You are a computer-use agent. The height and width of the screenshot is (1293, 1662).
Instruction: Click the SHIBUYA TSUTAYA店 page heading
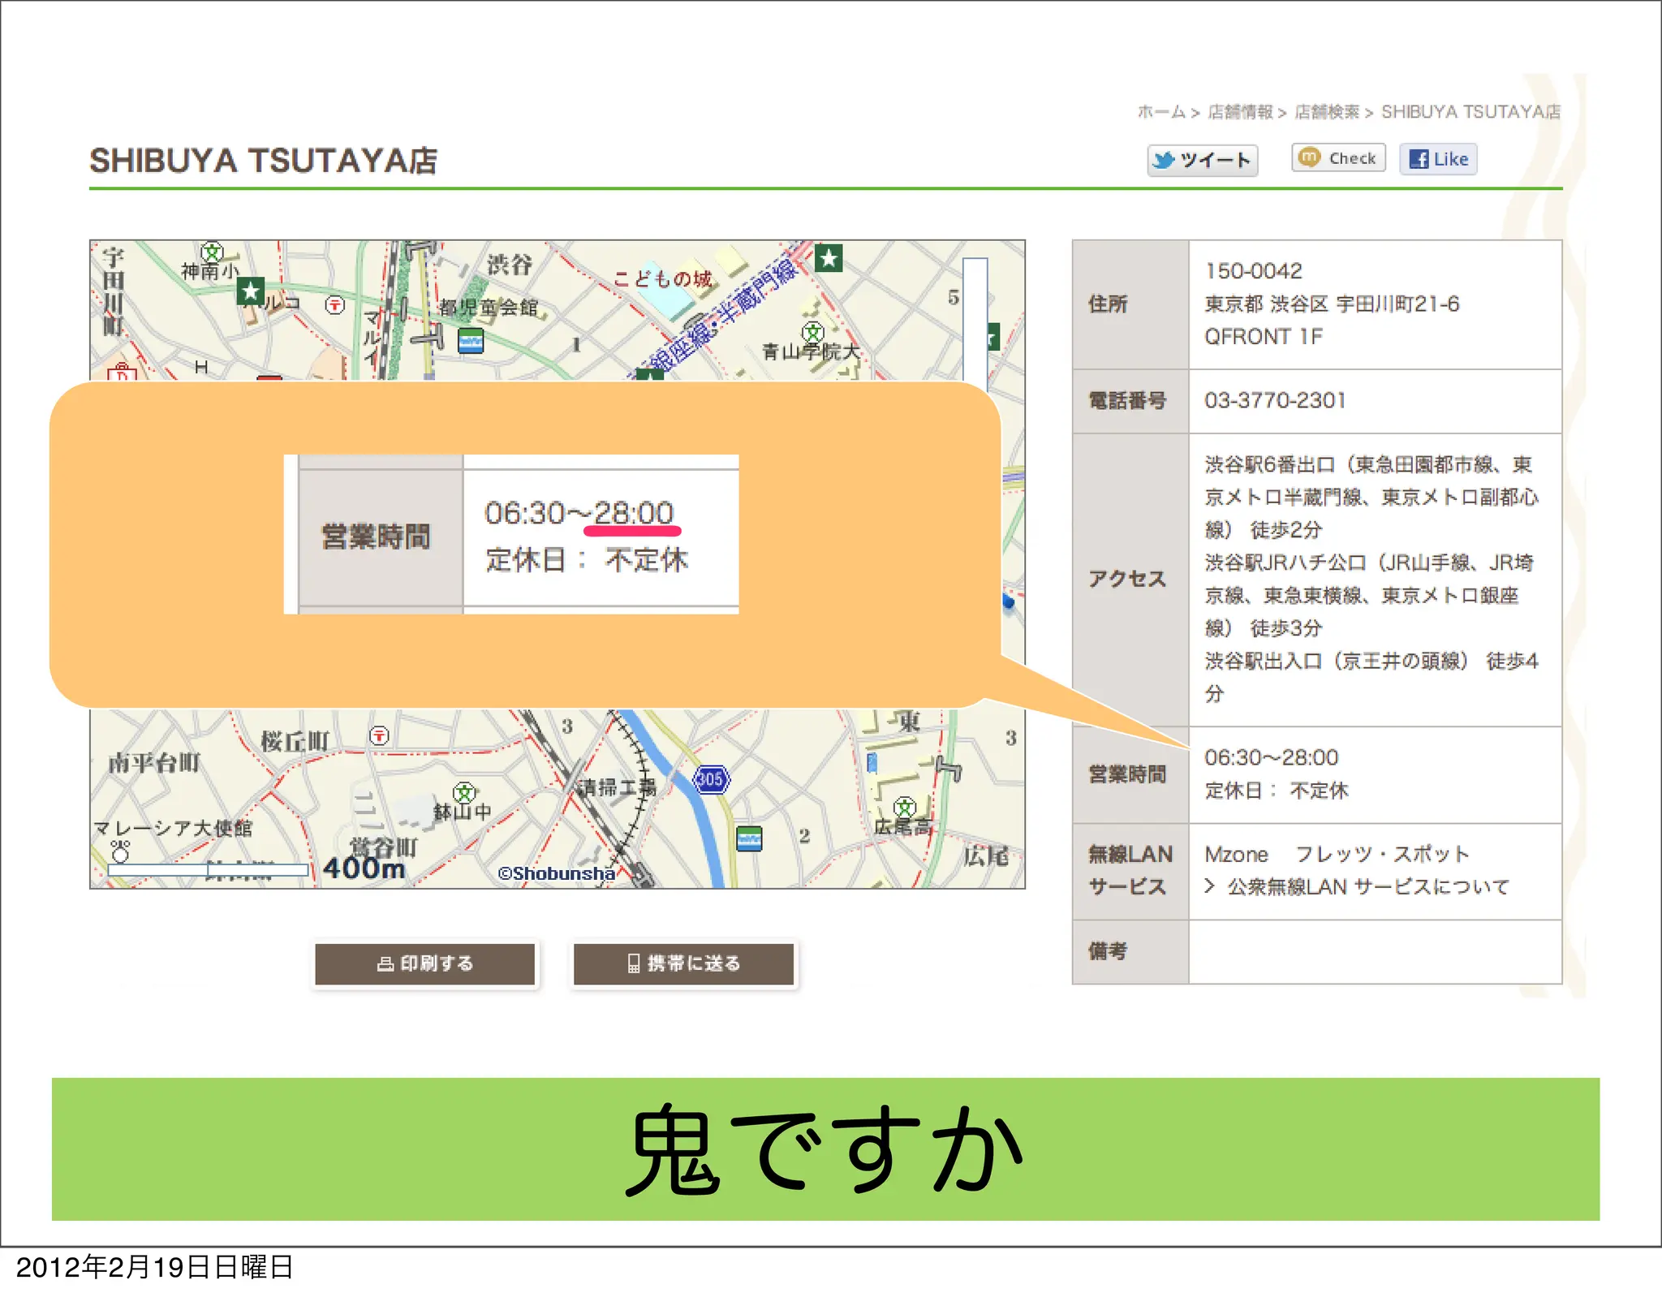pos(263,161)
